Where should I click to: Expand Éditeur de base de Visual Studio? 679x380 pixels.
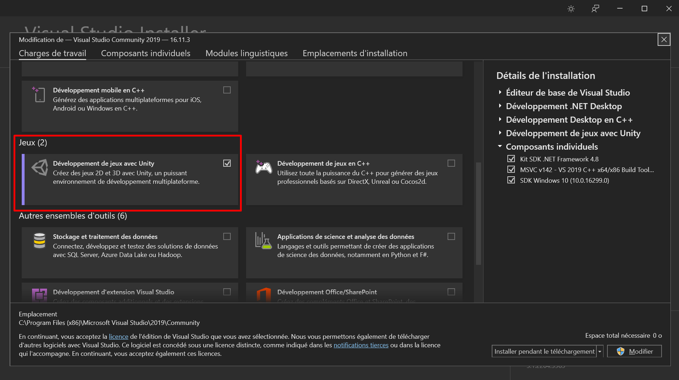[500, 92]
